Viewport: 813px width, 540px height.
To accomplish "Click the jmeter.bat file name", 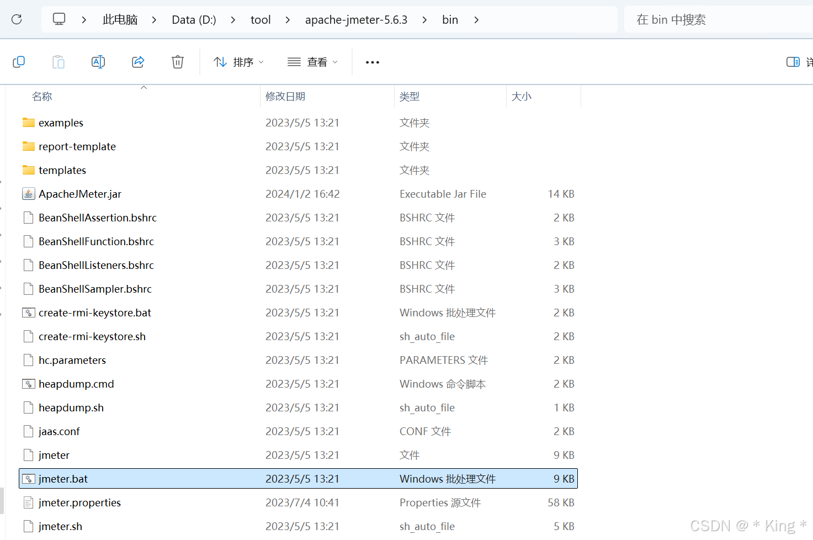I will pyautogui.click(x=63, y=479).
